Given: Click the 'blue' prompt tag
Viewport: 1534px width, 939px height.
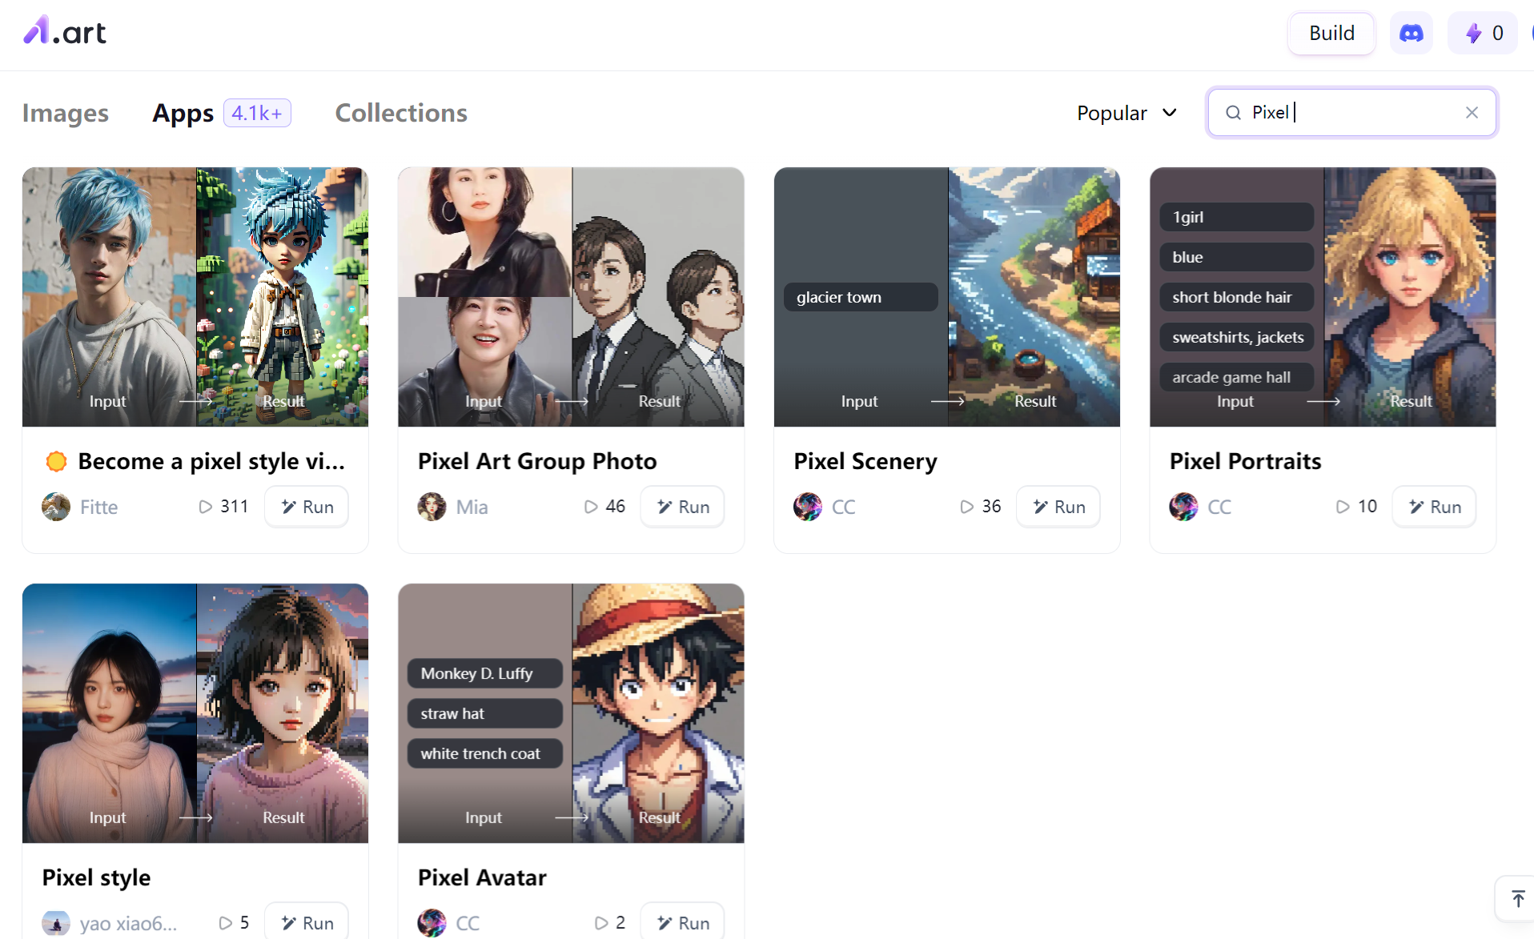Looking at the screenshot, I should click(1236, 257).
